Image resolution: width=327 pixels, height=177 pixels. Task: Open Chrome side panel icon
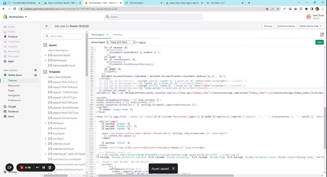(x=312, y=9)
